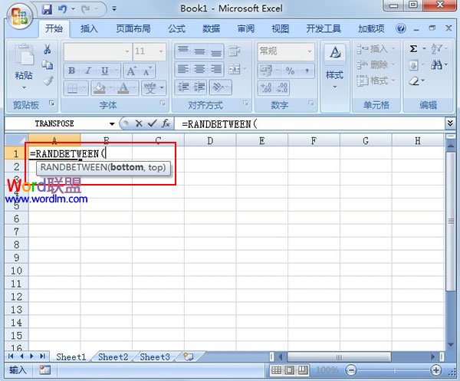Click in the formula bar input
460x381 pixels.
(x=307, y=123)
